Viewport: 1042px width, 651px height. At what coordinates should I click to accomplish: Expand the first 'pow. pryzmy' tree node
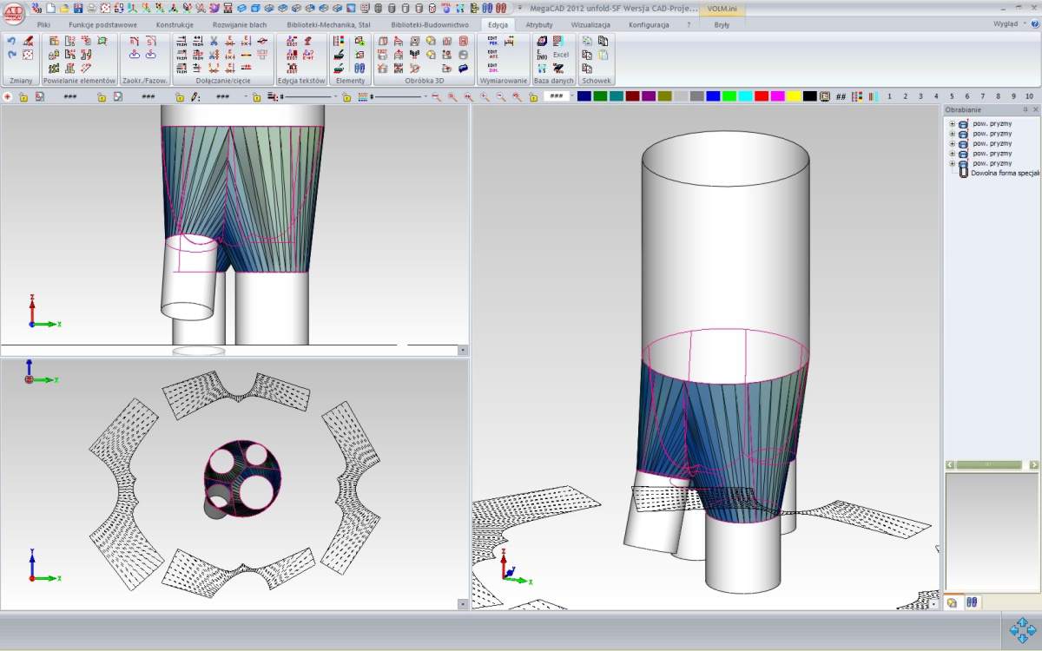pos(952,124)
